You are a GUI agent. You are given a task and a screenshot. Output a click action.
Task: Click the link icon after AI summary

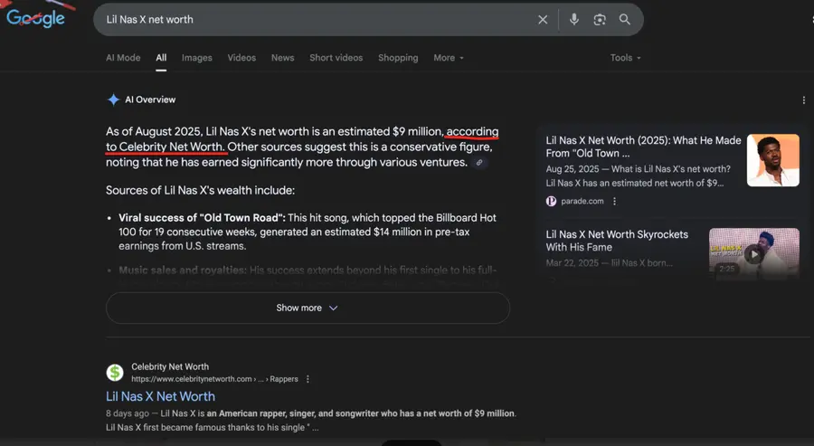click(479, 163)
